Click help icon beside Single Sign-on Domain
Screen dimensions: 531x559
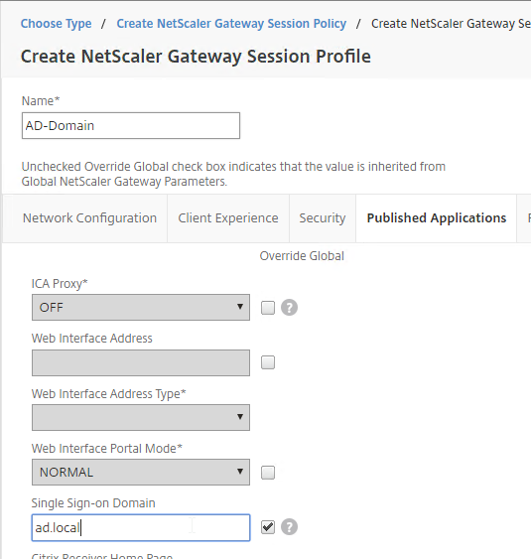click(289, 527)
